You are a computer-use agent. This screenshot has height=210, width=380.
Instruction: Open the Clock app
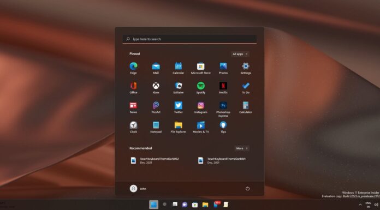click(x=133, y=127)
